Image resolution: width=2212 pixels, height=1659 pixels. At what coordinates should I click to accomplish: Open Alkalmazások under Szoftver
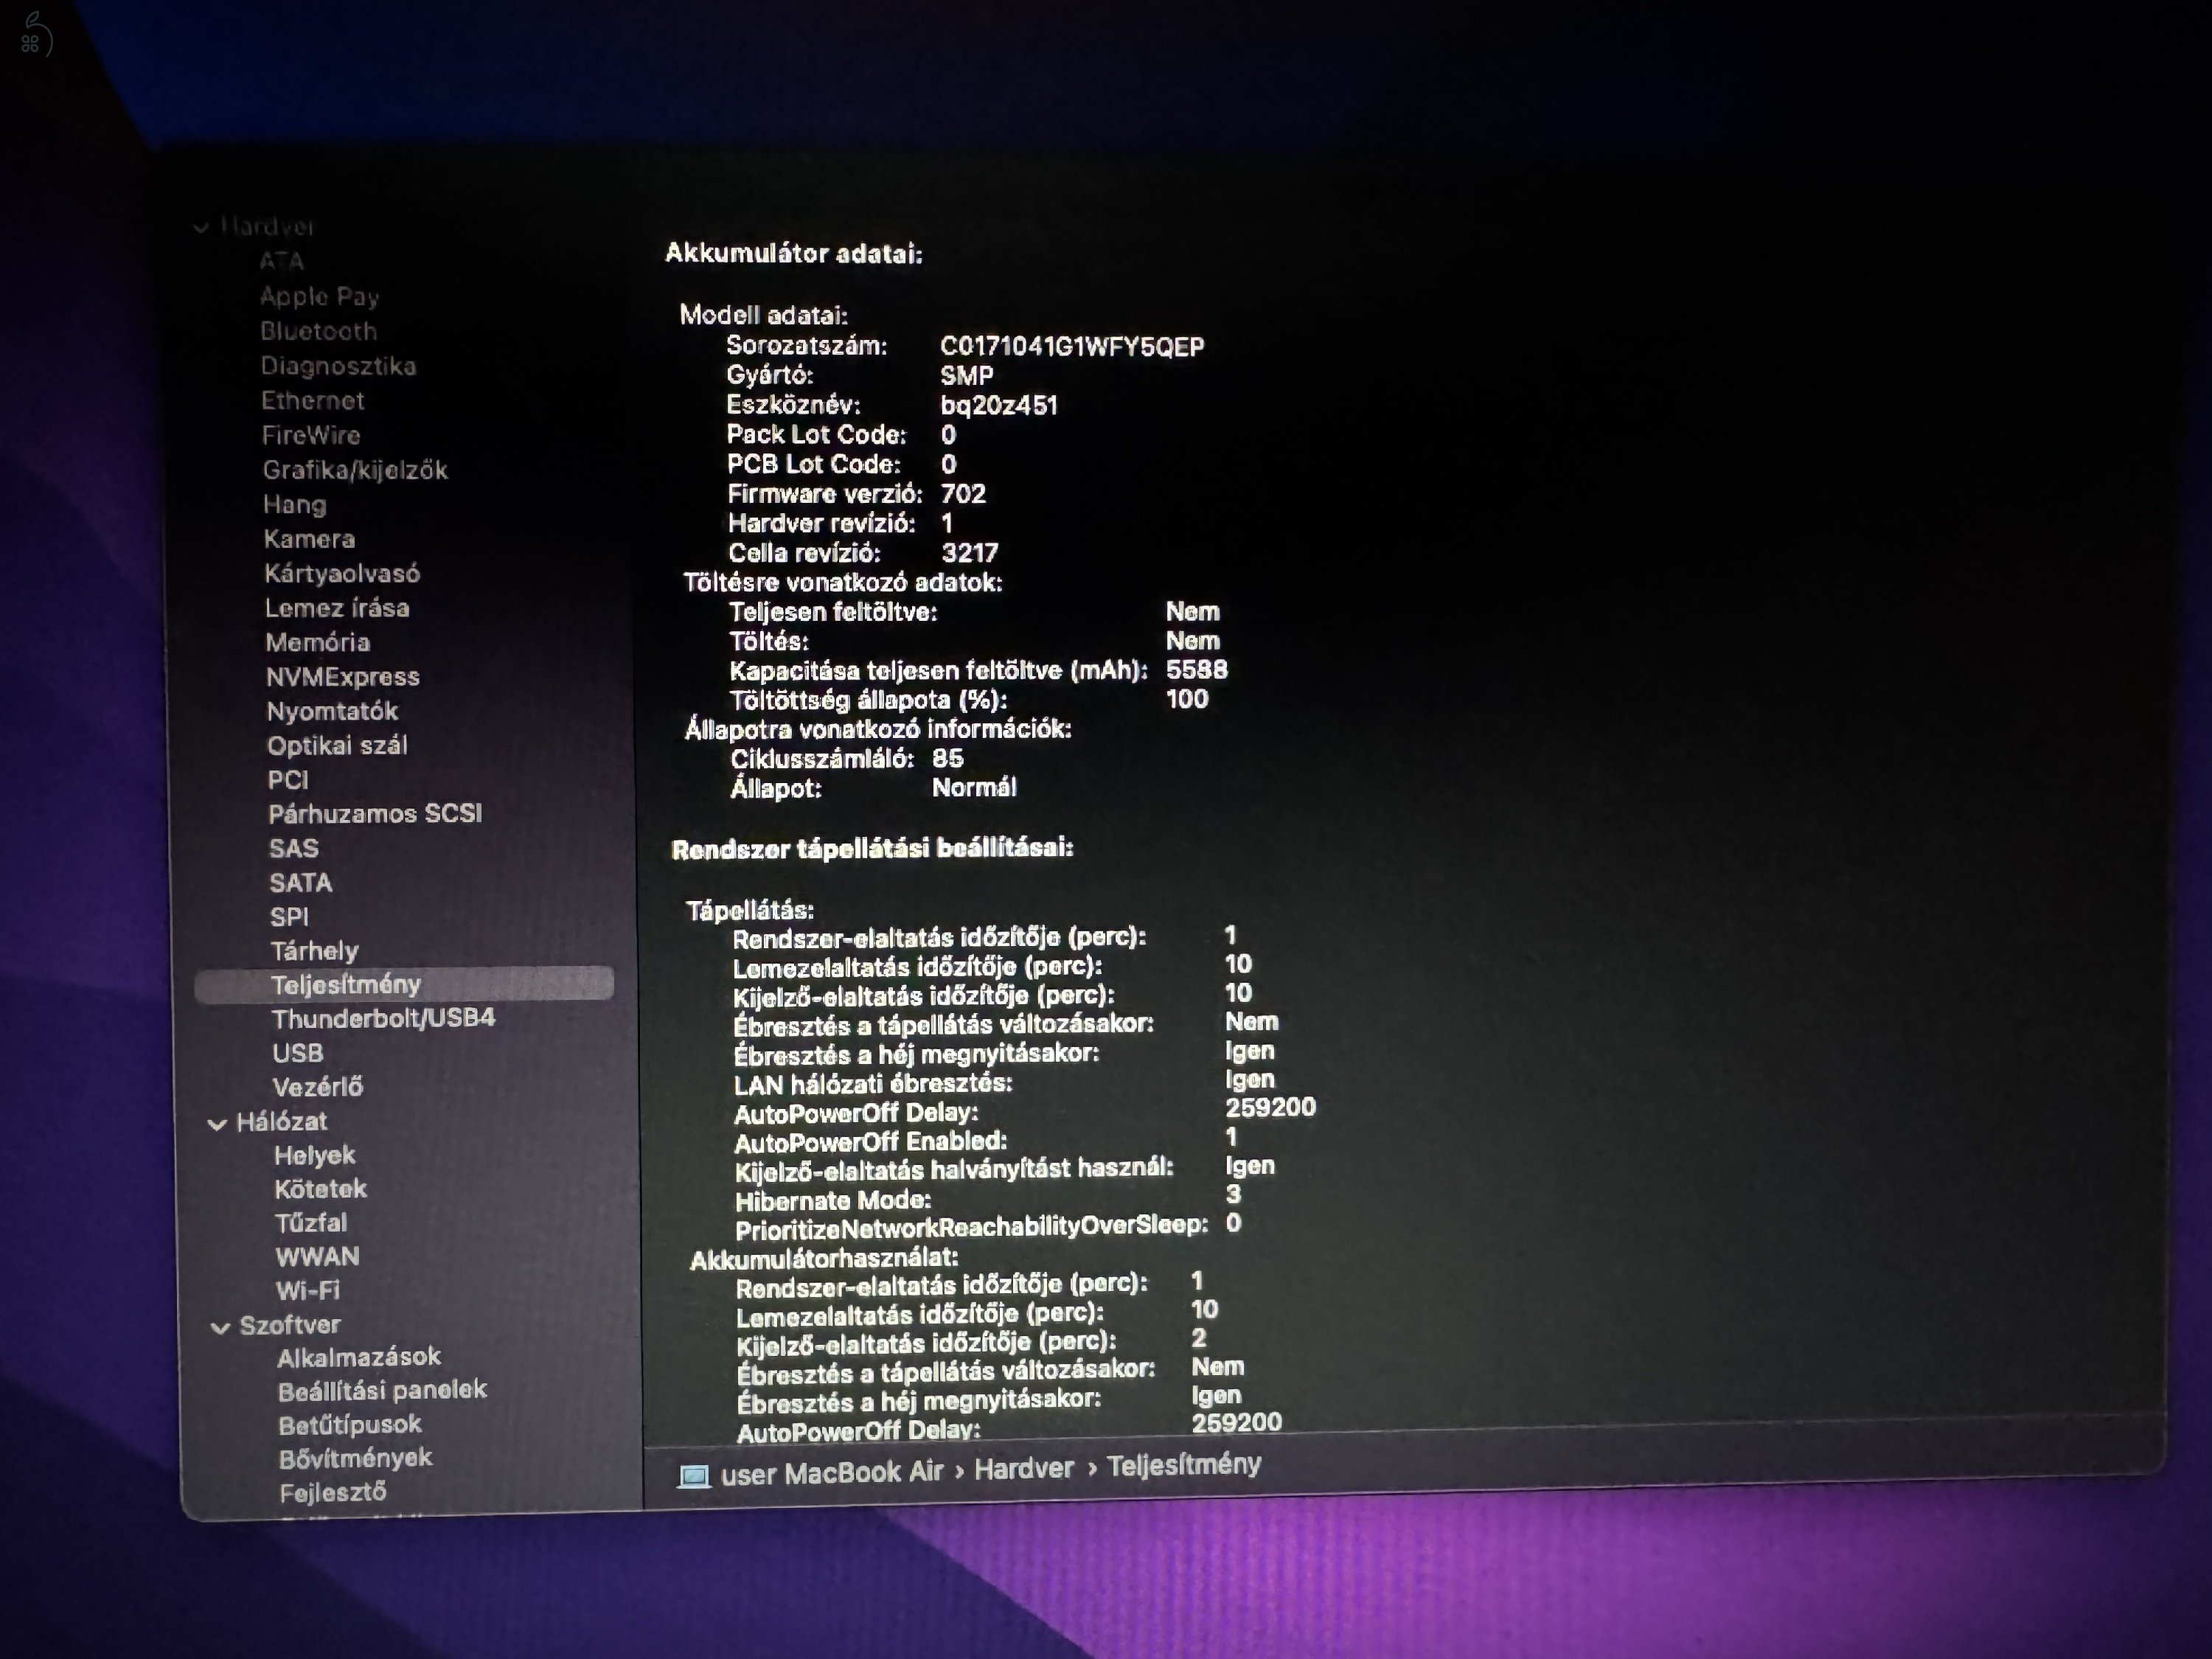point(359,1358)
